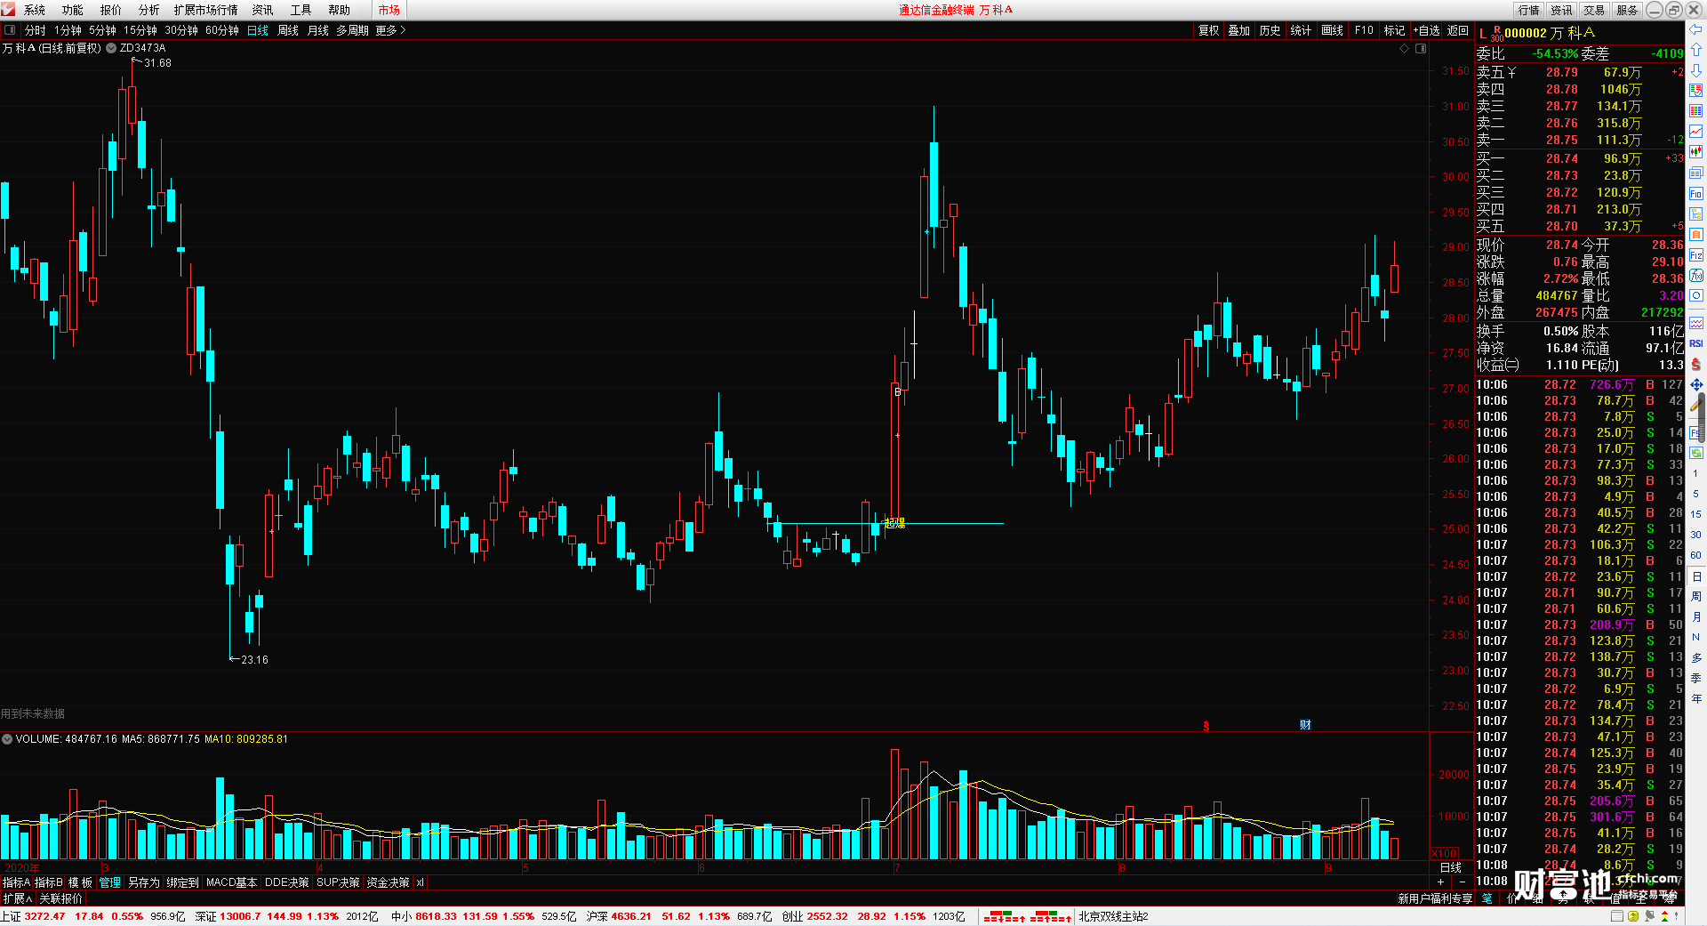The width and height of the screenshot is (1707, 926).
Task: Click the small window icon before 分时
Action: point(10,30)
